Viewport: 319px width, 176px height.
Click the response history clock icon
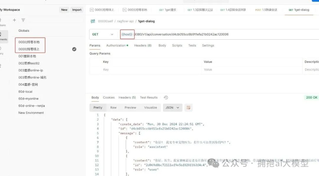tap(165, 97)
